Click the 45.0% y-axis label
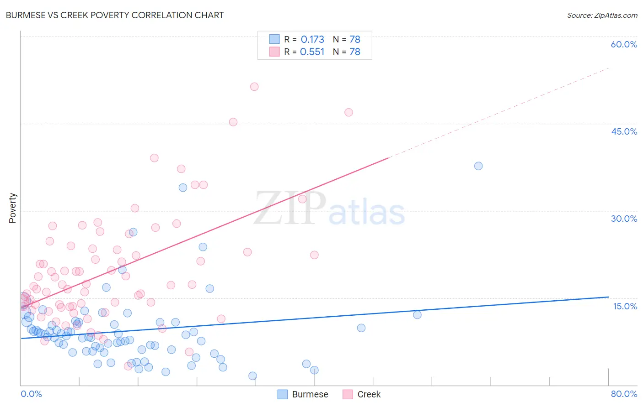The height and width of the screenshot is (407, 643). [x=624, y=131]
